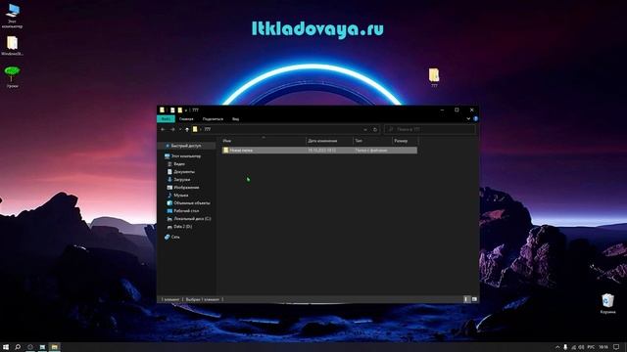
Task: Click the microphone tray icon
Action: (x=565, y=347)
